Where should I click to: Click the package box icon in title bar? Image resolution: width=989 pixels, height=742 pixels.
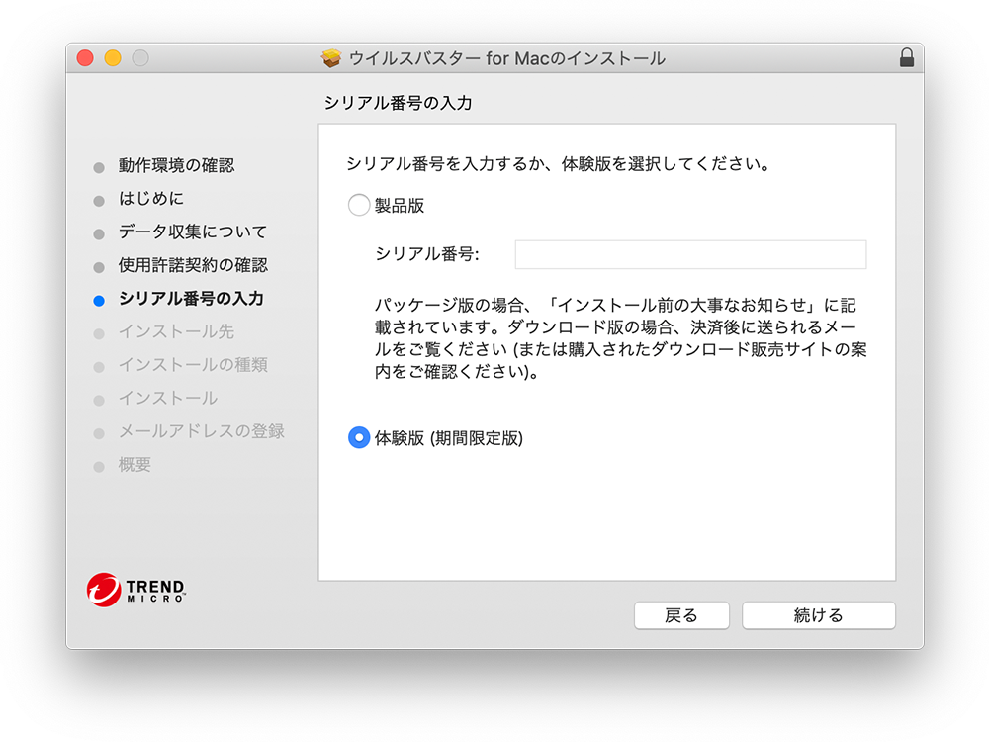331,58
